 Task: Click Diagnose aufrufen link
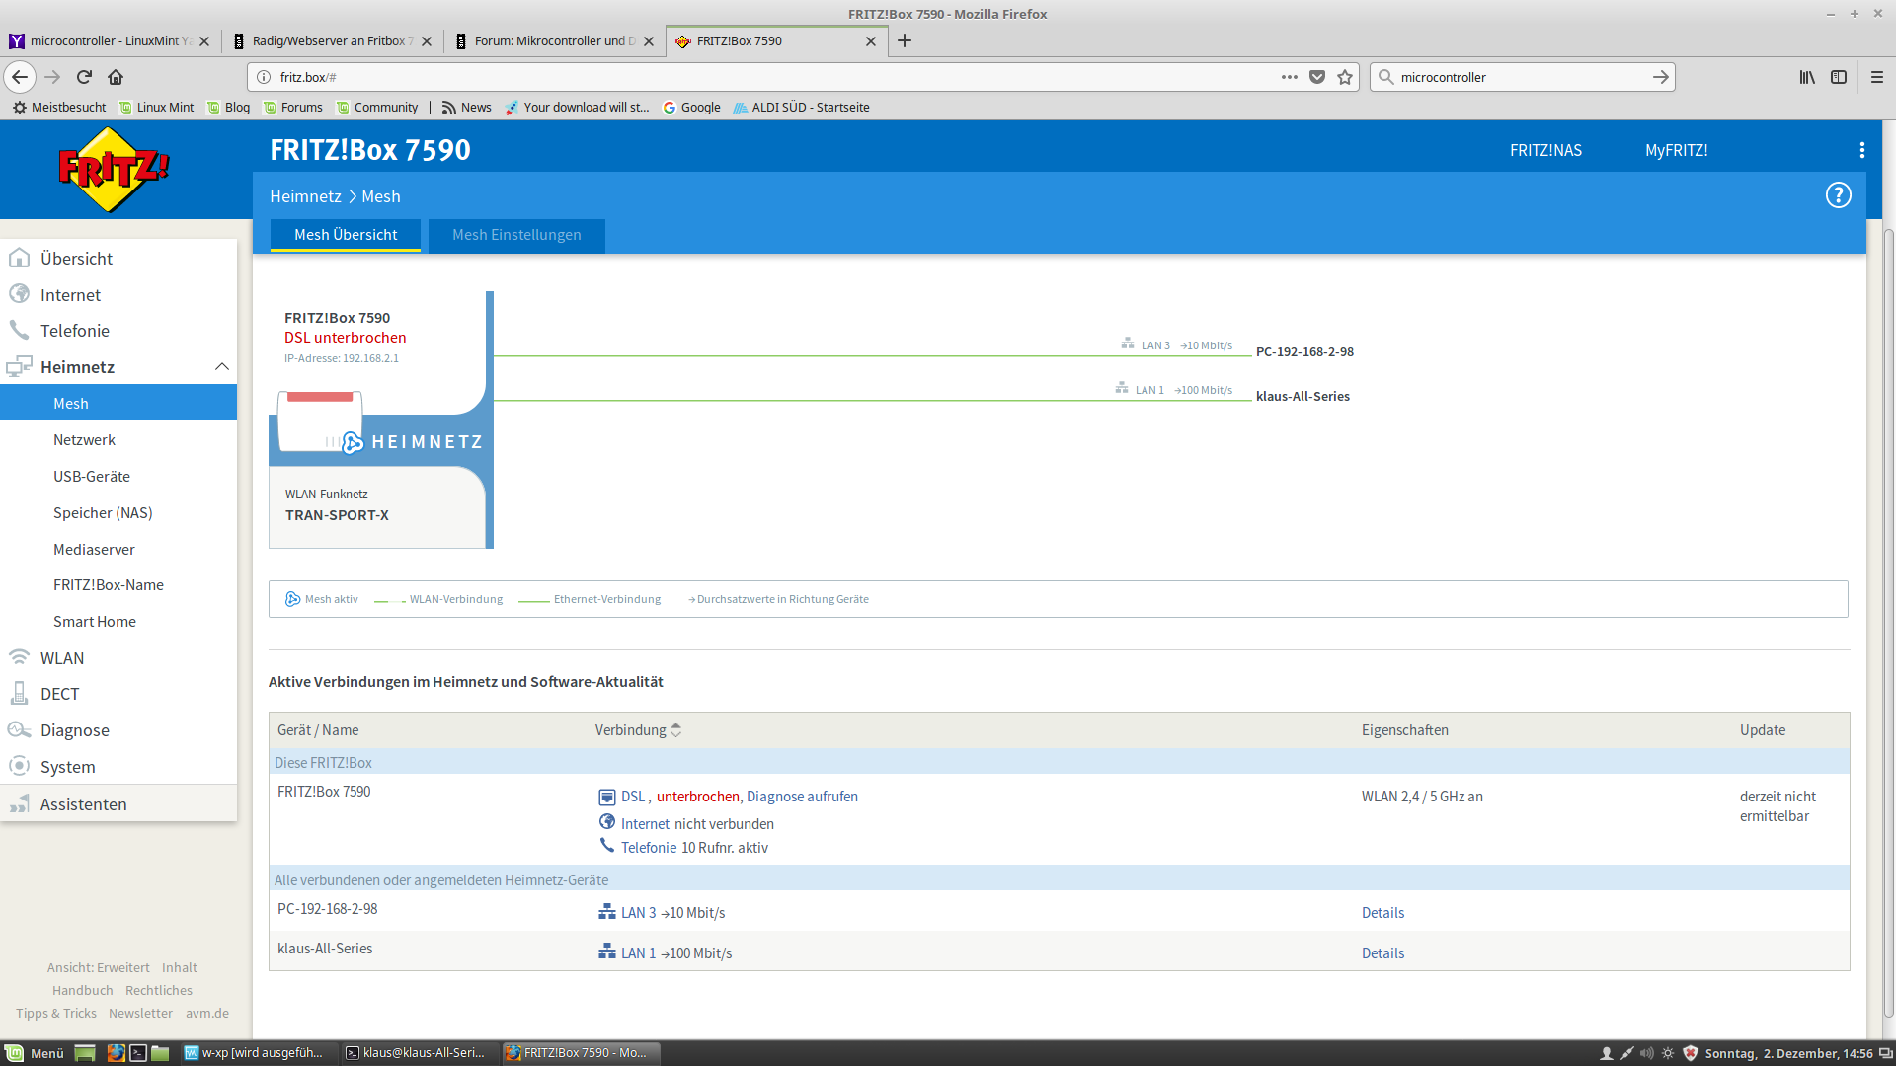coord(802,797)
